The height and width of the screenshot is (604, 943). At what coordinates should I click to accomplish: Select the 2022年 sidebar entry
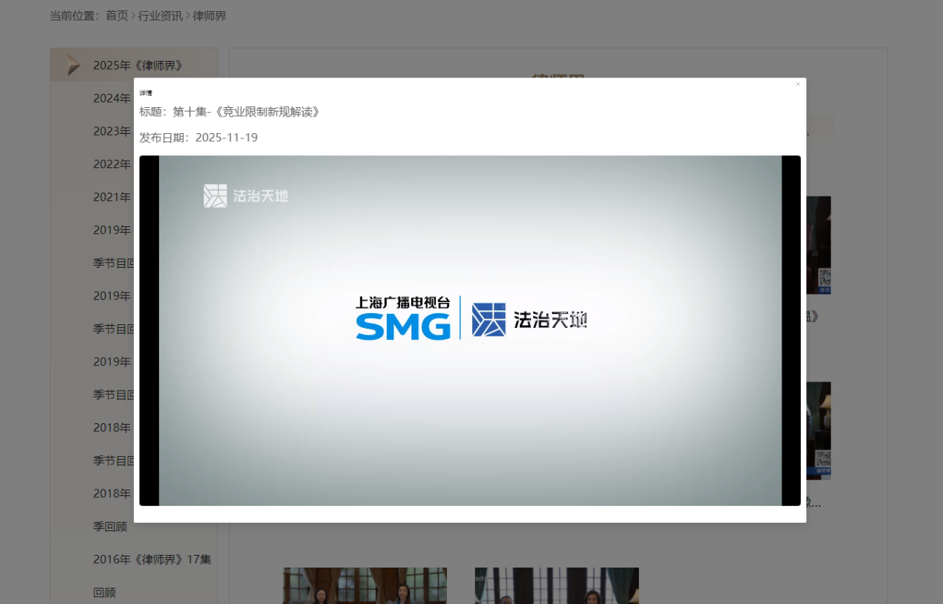pyautogui.click(x=111, y=164)
